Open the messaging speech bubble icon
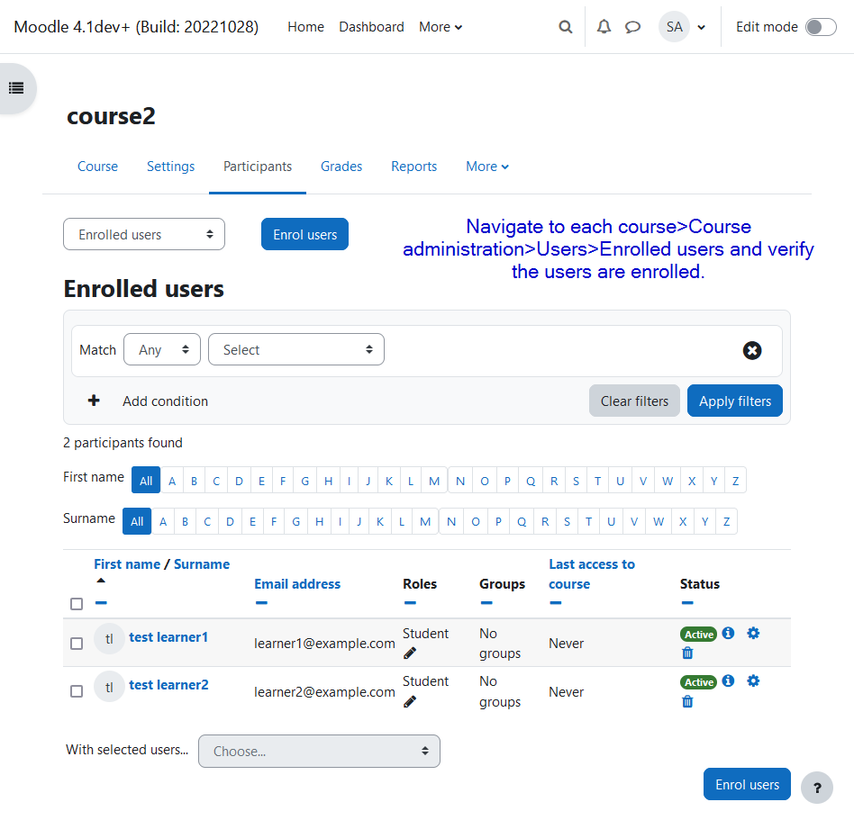854x829 pixels. [x=632, y=27]
